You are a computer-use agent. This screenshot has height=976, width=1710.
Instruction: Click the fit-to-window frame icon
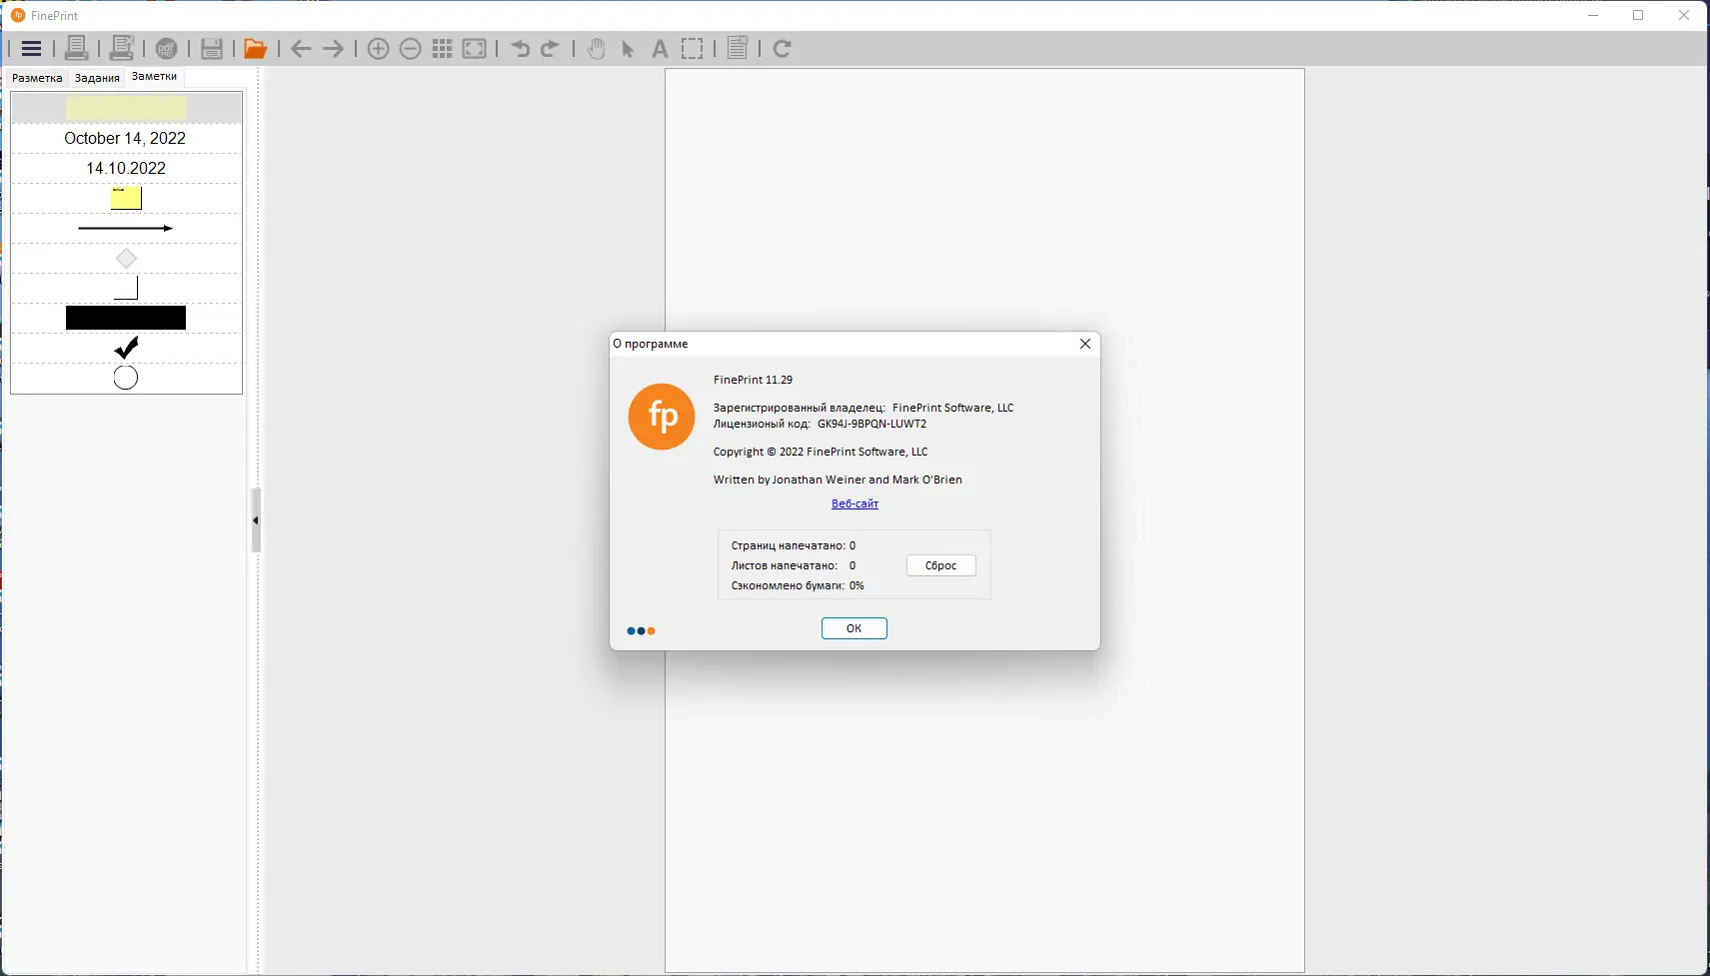click(x=475, y=48)
